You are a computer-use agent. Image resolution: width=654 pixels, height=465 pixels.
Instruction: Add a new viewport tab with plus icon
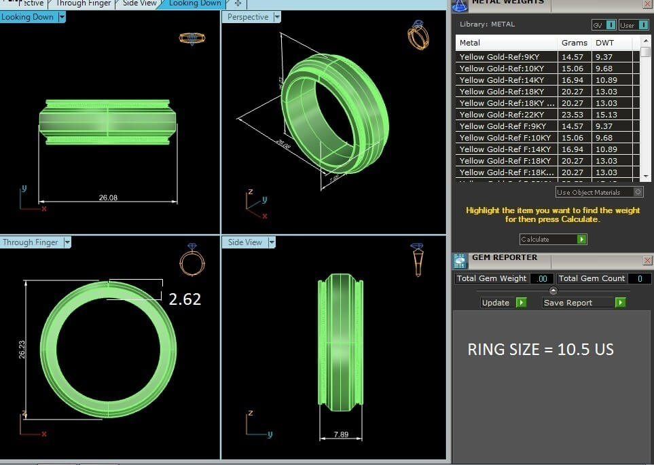[x=238, y=3]
